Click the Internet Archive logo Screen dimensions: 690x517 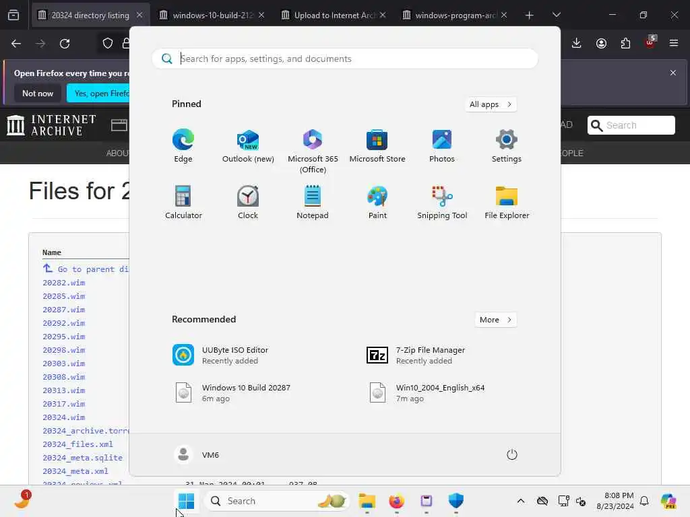pos(51,125)
